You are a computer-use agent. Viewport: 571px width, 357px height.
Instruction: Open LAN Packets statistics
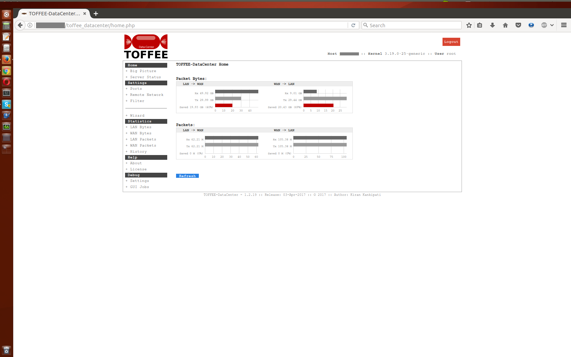coord(143,139)
